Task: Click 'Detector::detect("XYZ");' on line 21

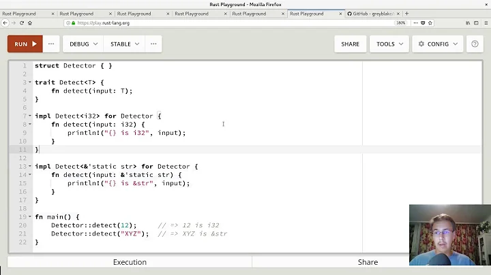Action: coord(100,233)
